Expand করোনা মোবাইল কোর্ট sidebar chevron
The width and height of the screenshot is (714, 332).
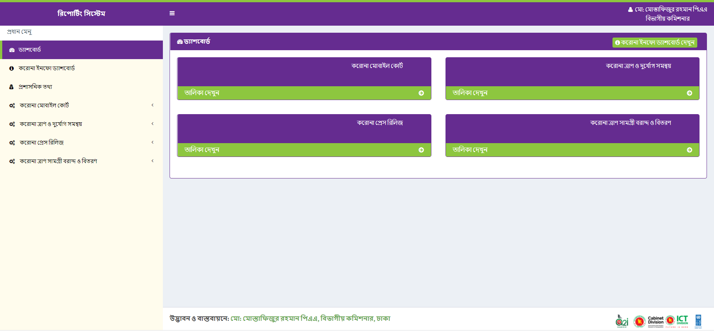(x=152, y=105)
